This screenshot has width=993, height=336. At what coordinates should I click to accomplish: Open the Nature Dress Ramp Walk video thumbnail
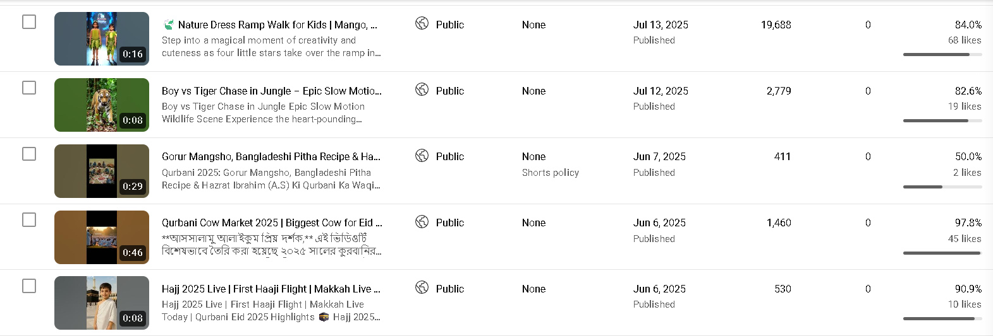[x=102, y=38]
